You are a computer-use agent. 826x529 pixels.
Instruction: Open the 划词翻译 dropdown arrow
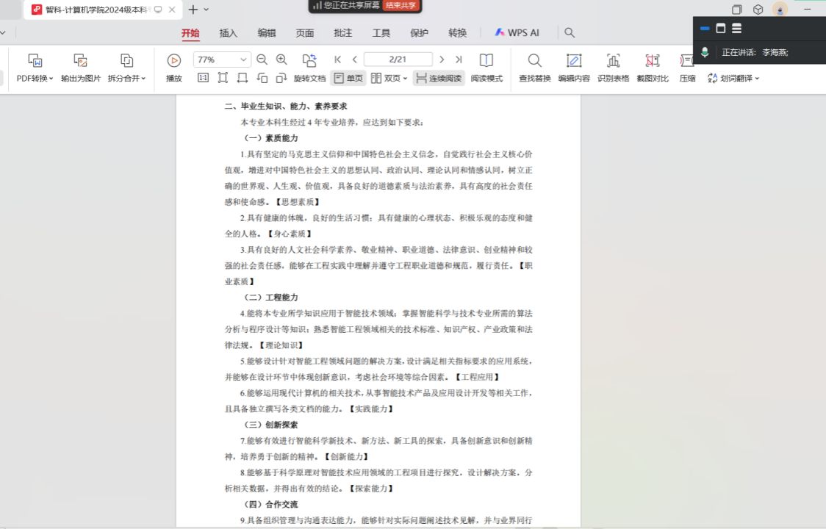[x=757, y=79]
